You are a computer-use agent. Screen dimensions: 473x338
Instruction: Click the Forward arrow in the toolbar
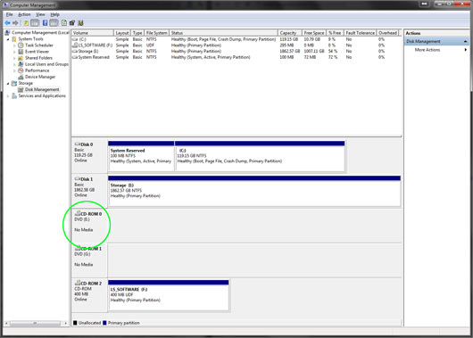[x=15, y=23]
